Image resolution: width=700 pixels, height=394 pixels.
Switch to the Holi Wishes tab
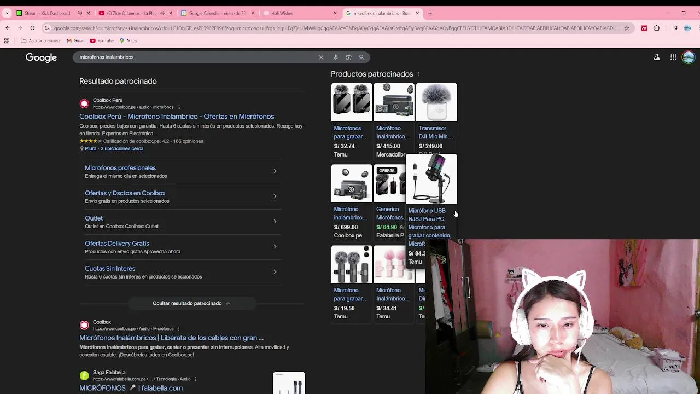[298, 13]
